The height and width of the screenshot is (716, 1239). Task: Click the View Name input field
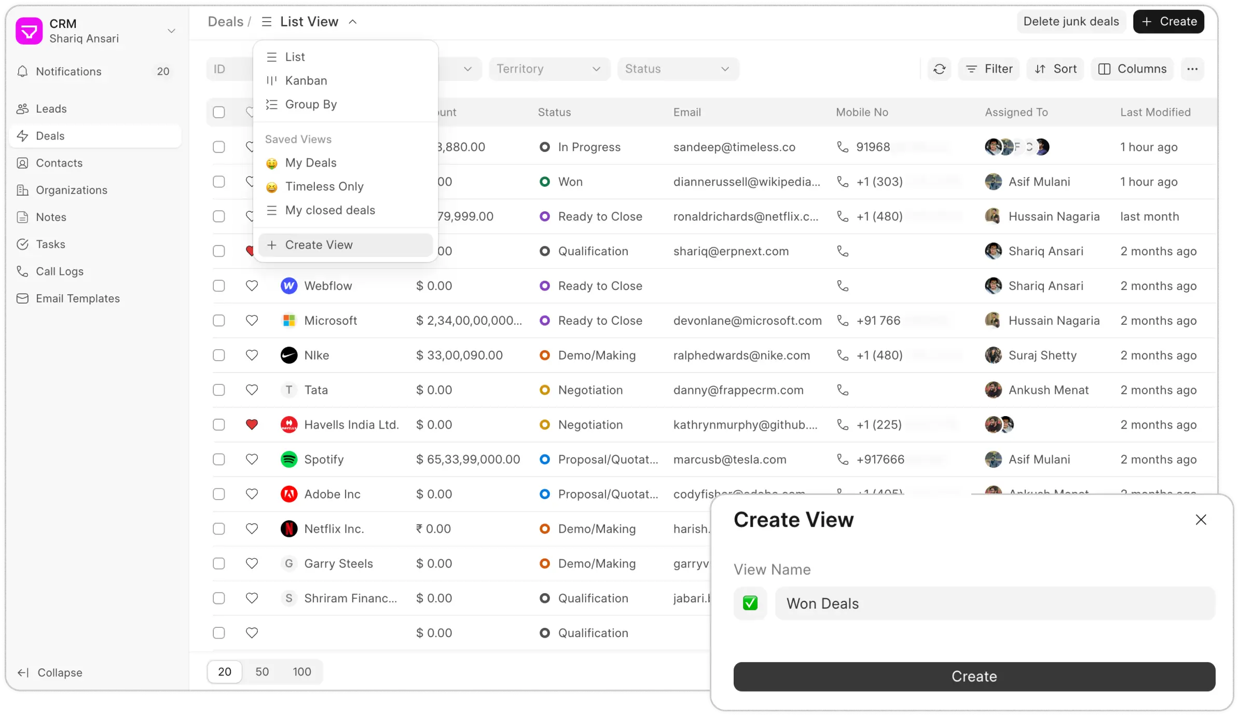click(995, 603)
